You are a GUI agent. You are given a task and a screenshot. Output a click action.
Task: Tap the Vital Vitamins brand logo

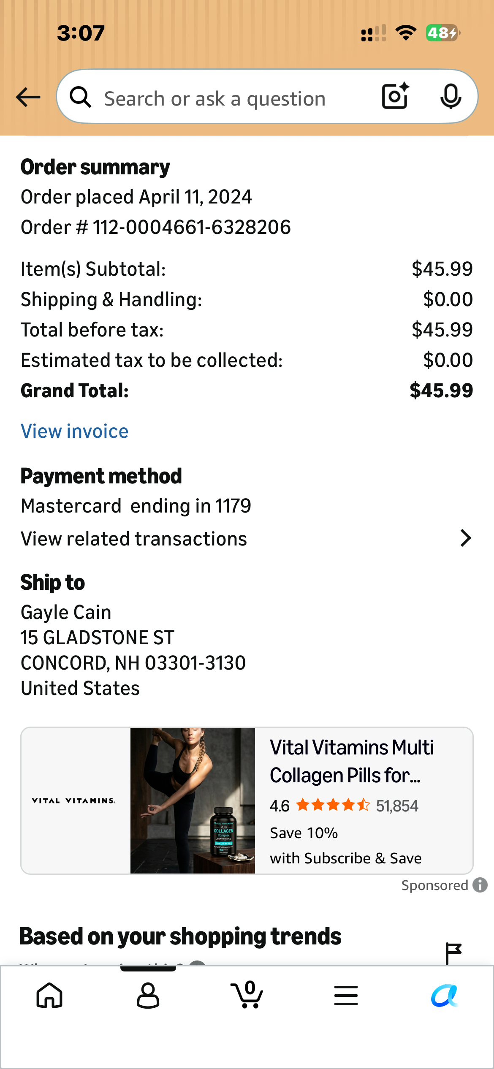[x=73, y=800]
